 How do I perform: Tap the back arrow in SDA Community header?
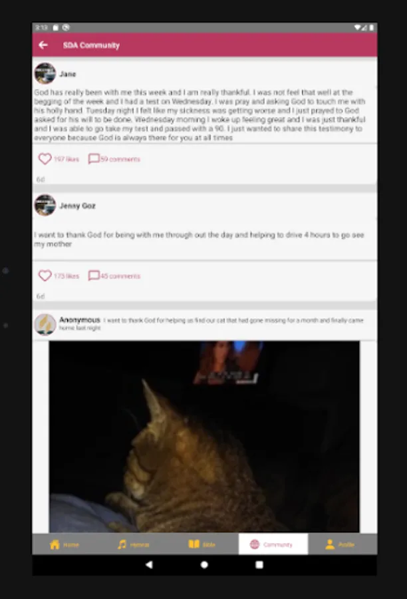coord(43,45)
